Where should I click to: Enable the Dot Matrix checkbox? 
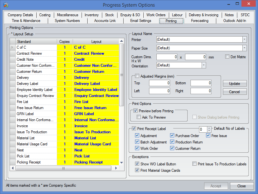point(227,57)
